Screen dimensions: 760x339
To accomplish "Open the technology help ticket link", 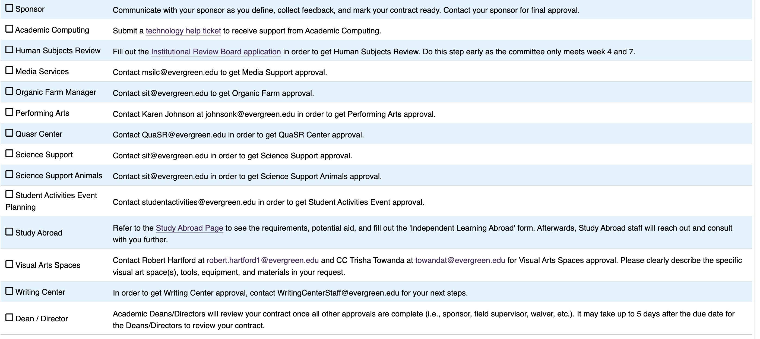I will pos(183,31).
